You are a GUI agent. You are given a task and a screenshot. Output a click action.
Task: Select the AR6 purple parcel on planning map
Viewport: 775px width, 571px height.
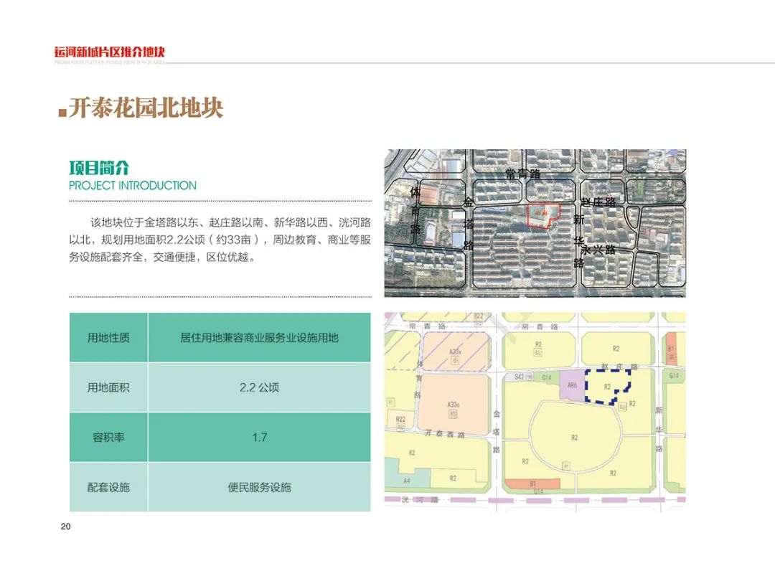[x=570, y=384]
